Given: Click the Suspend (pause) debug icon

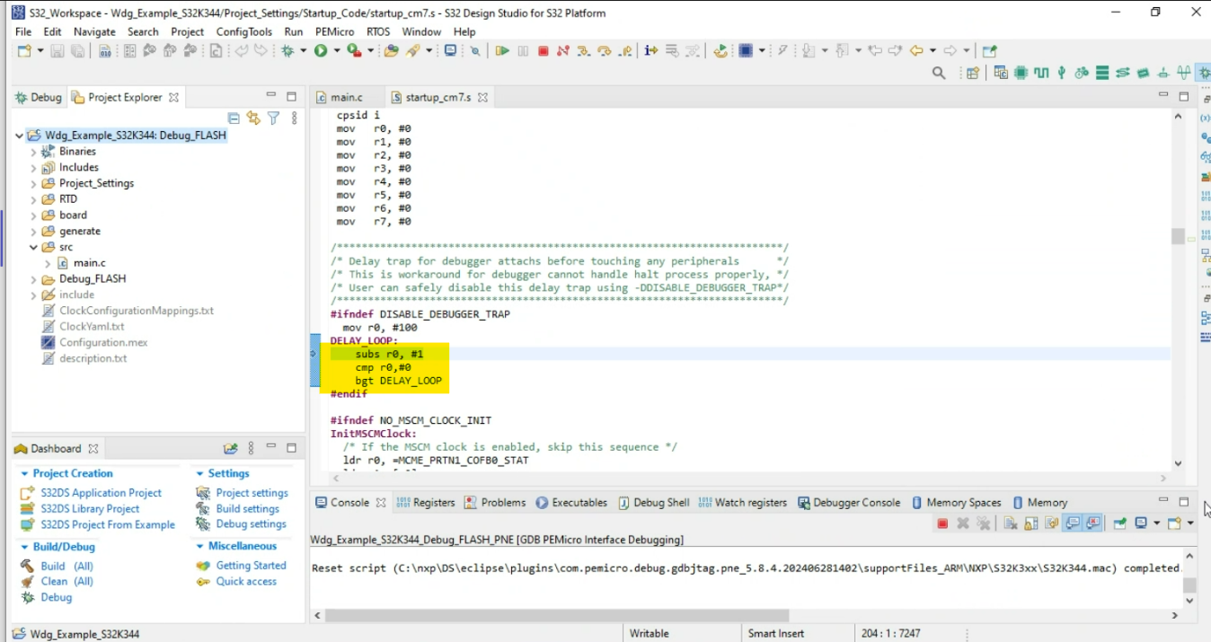Looking at the screenshot, I should [x=523, y=51].
